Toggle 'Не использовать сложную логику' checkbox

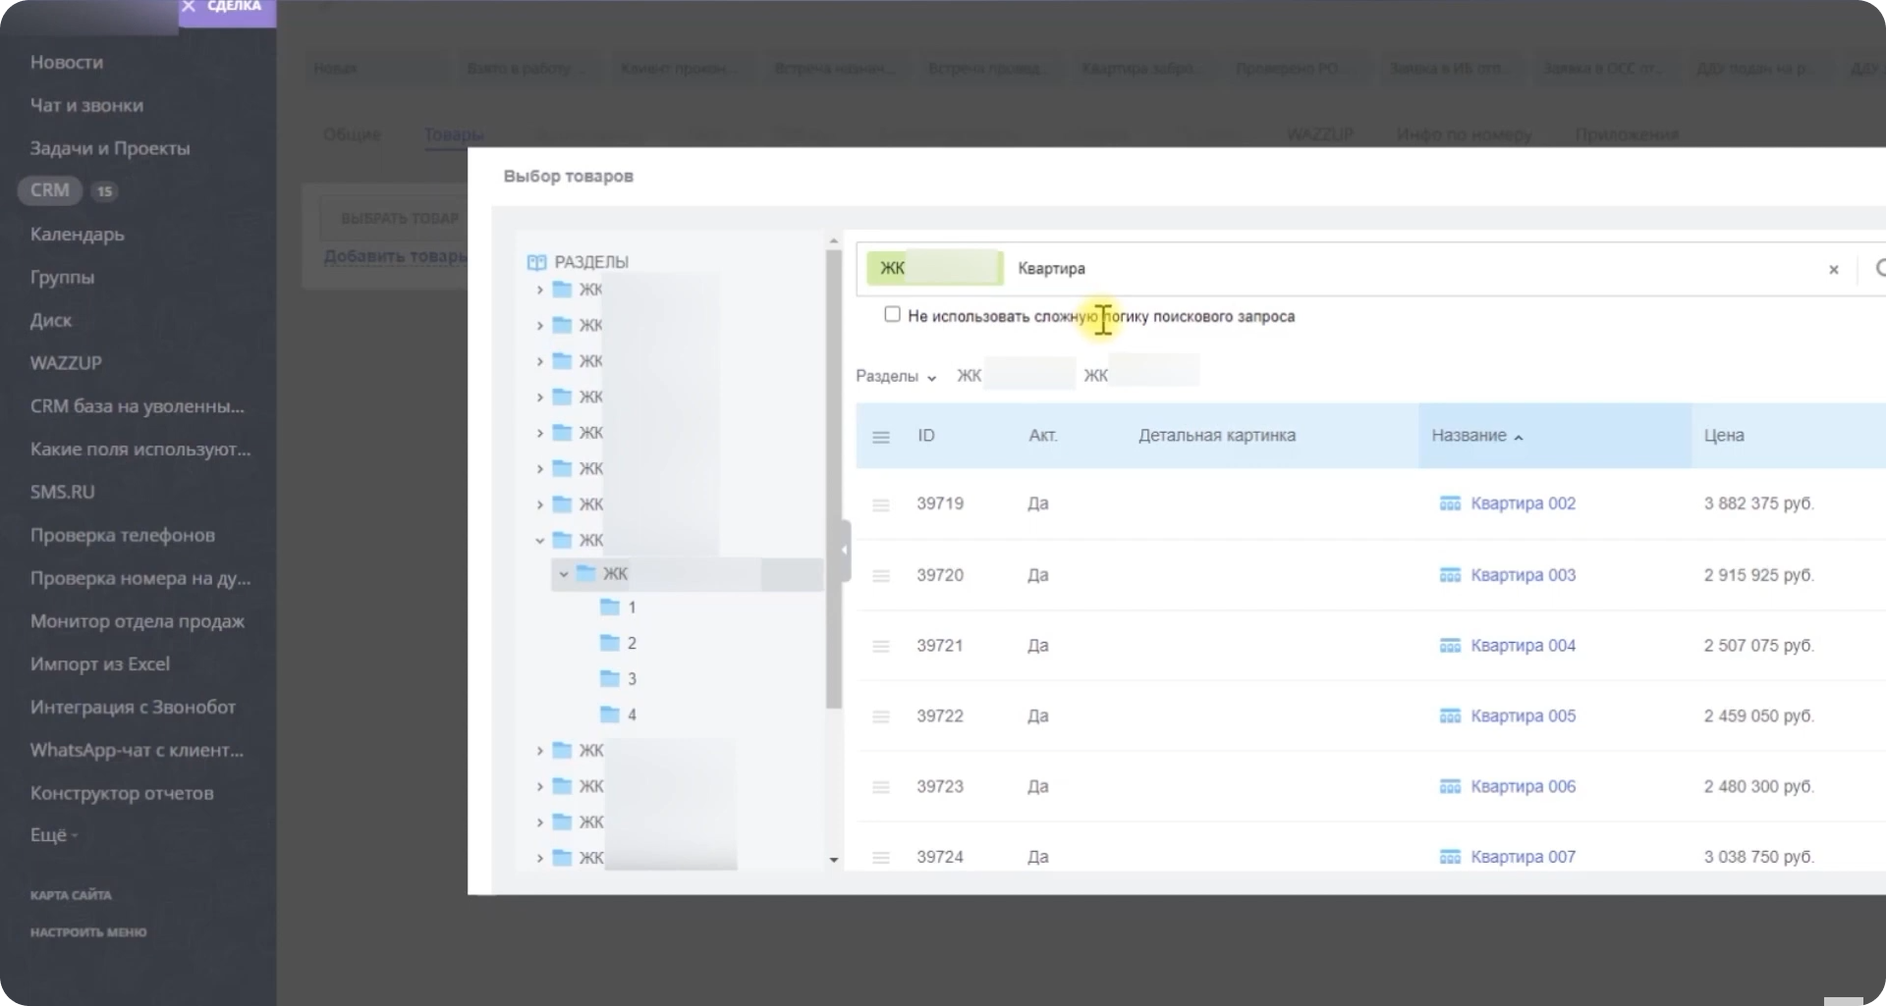coord(892,315)
